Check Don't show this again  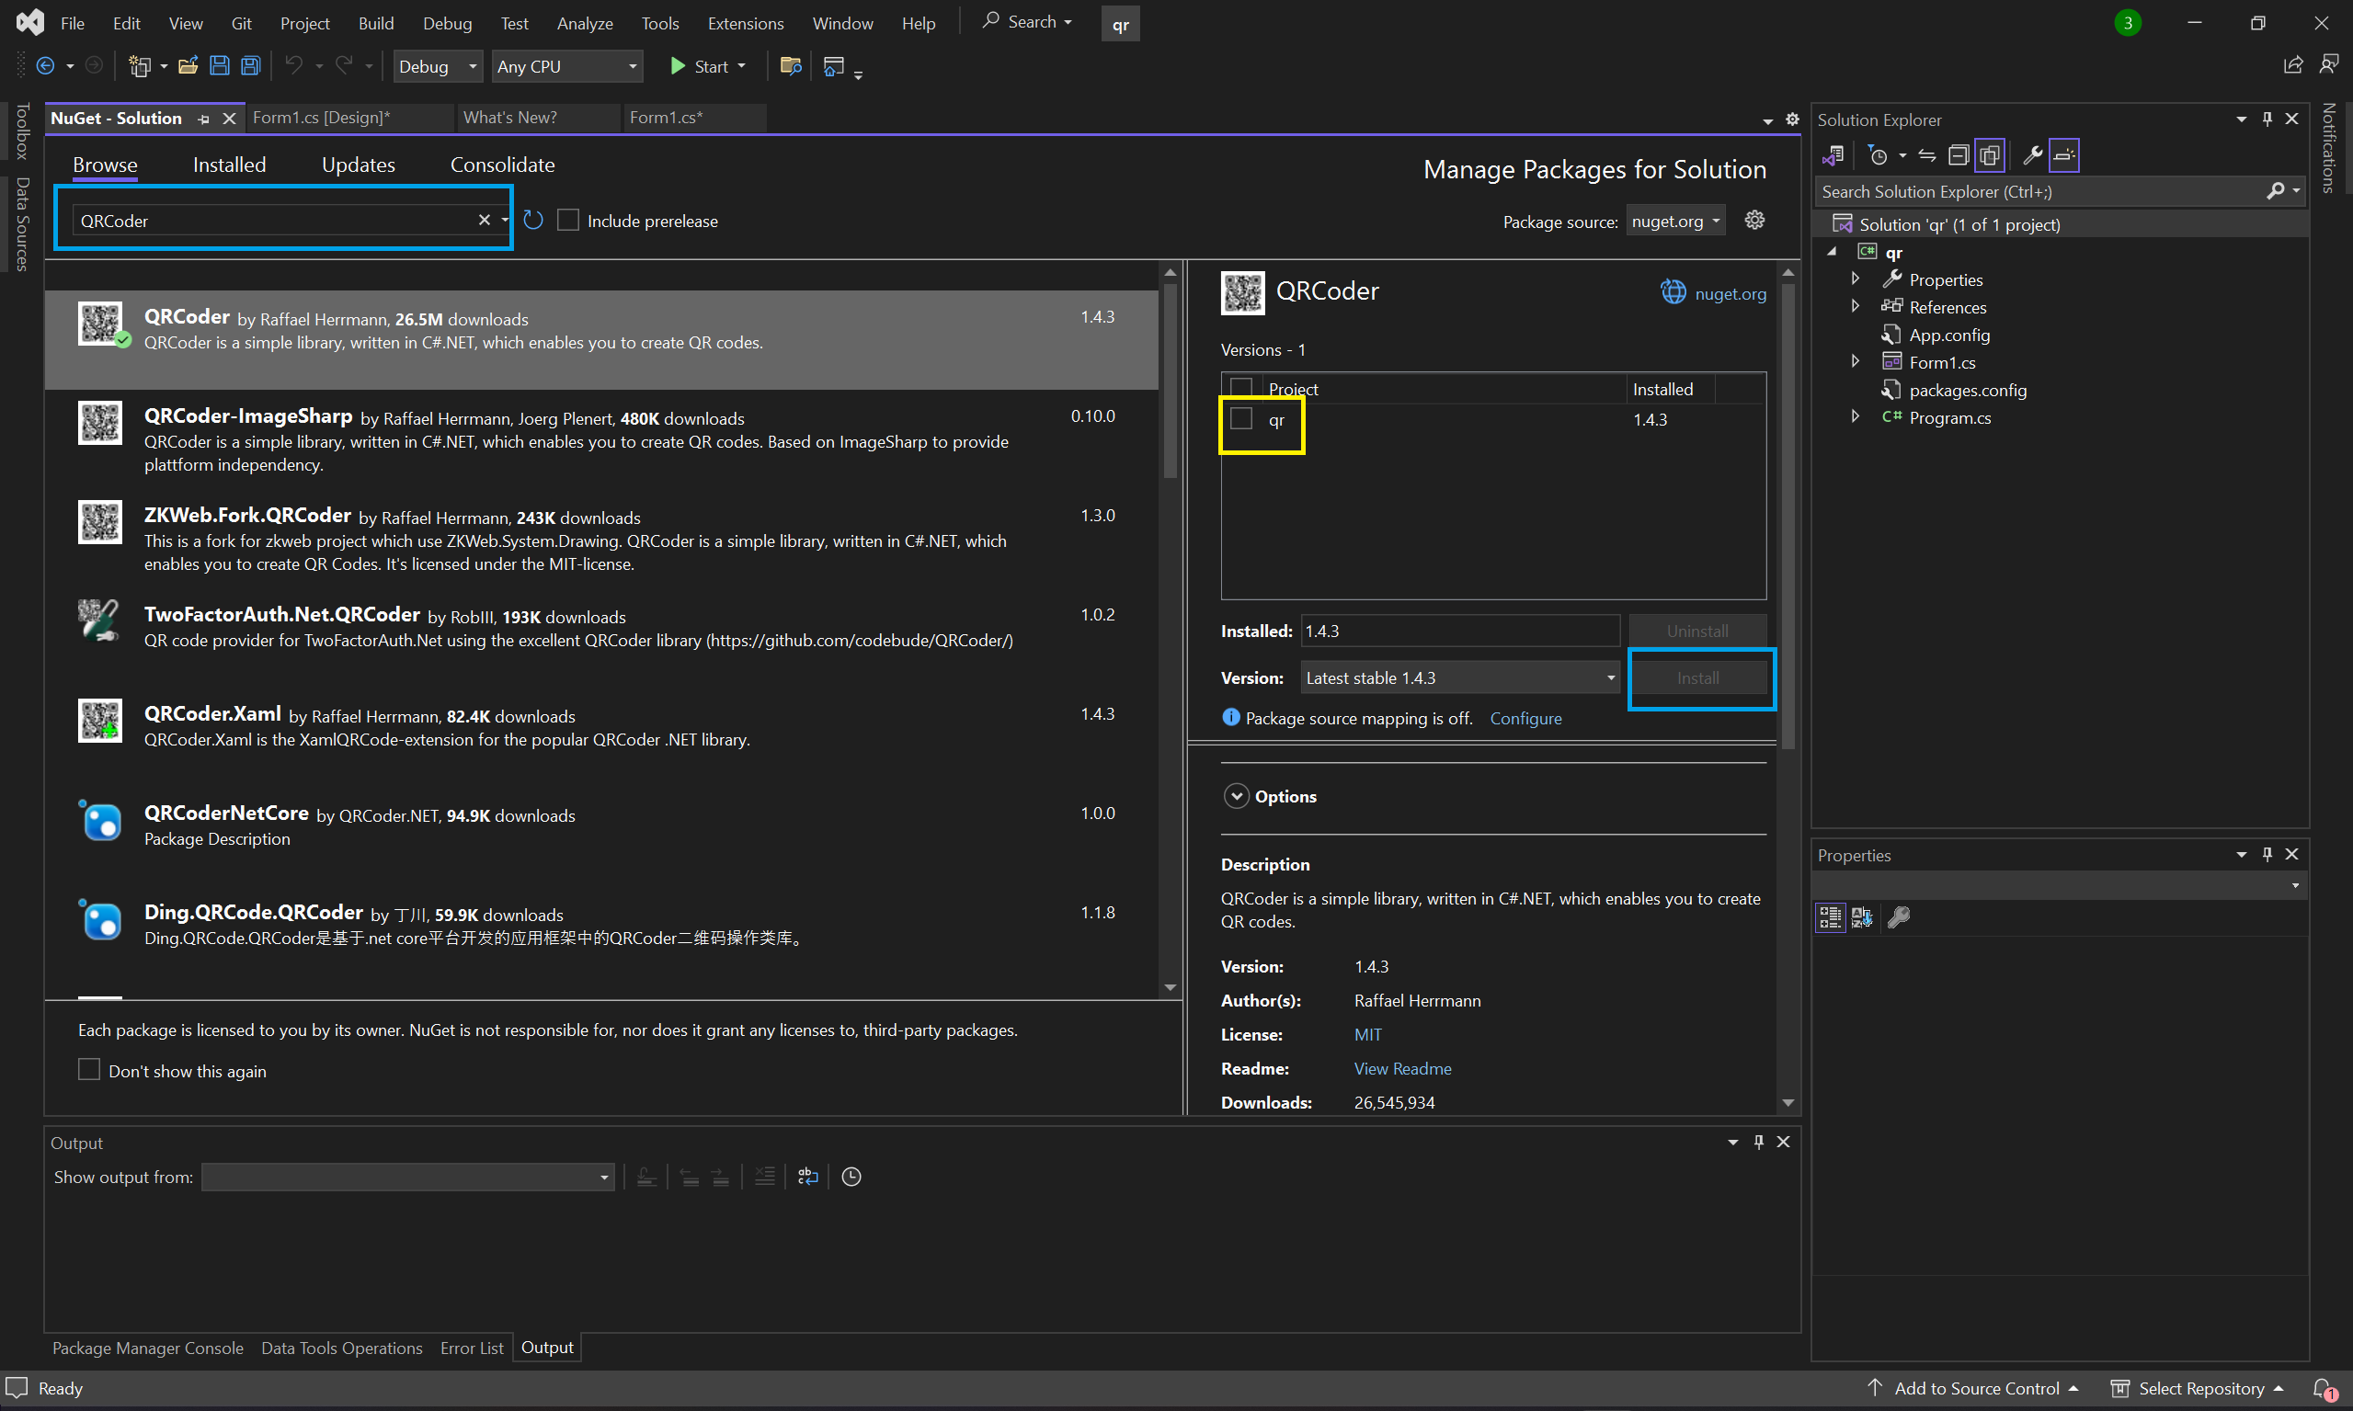[88, 1070]
